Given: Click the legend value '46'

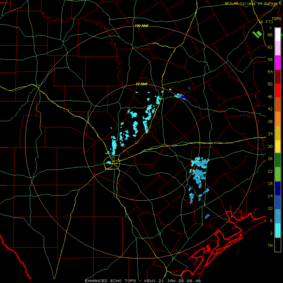Looking at the screenshot, I should (x=270, y=97).
